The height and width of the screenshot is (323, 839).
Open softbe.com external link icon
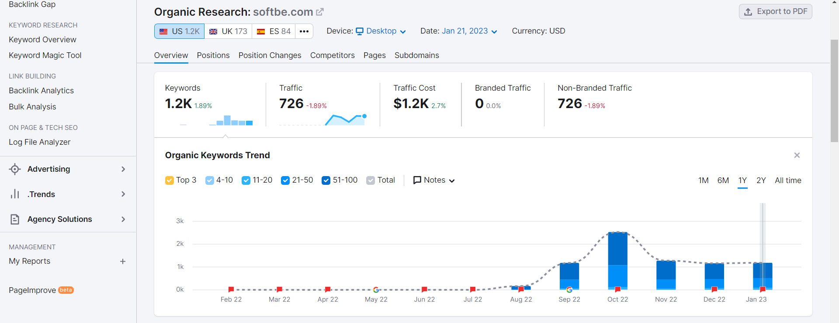(x=320, y=12)
